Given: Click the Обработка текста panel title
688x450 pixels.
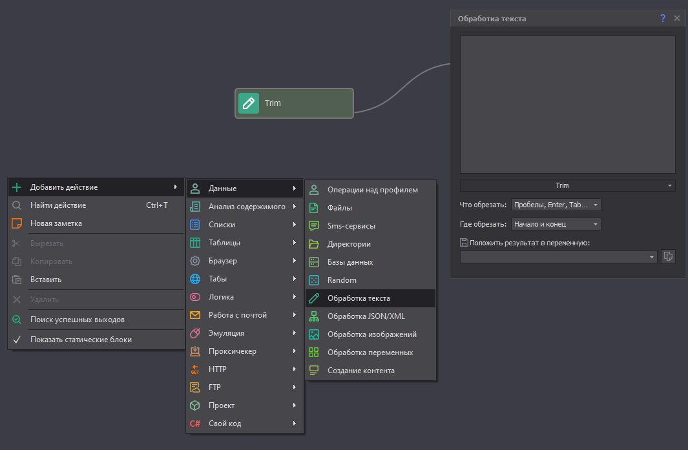Looking at the screenshot, I should pos(492,19).
